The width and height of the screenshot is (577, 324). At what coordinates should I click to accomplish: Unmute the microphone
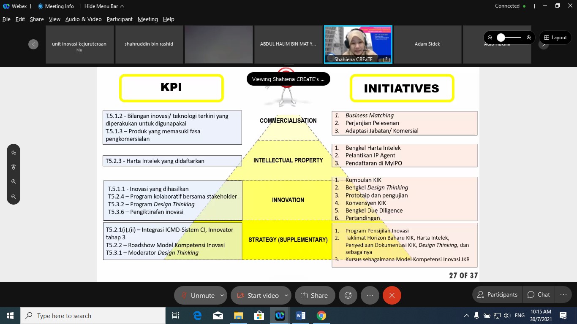[x=197, y=295]
